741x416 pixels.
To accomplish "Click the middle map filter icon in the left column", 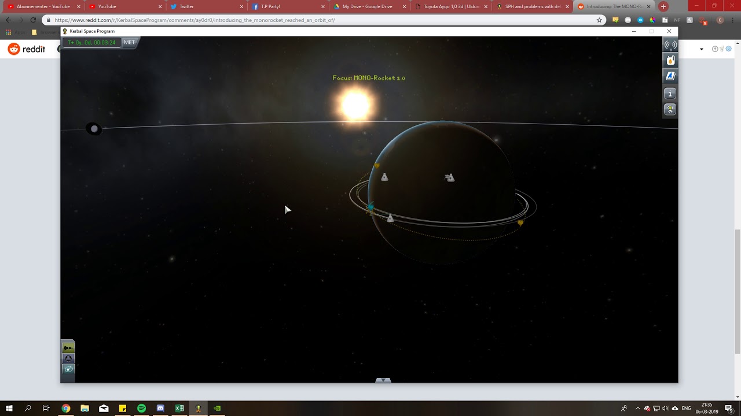I will (68, 358).
